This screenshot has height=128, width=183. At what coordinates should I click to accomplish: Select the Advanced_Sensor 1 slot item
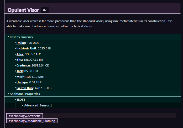click(38, 105)
